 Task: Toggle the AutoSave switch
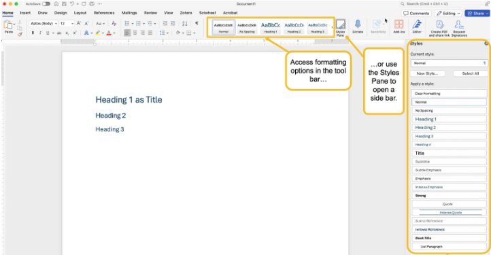46,4
